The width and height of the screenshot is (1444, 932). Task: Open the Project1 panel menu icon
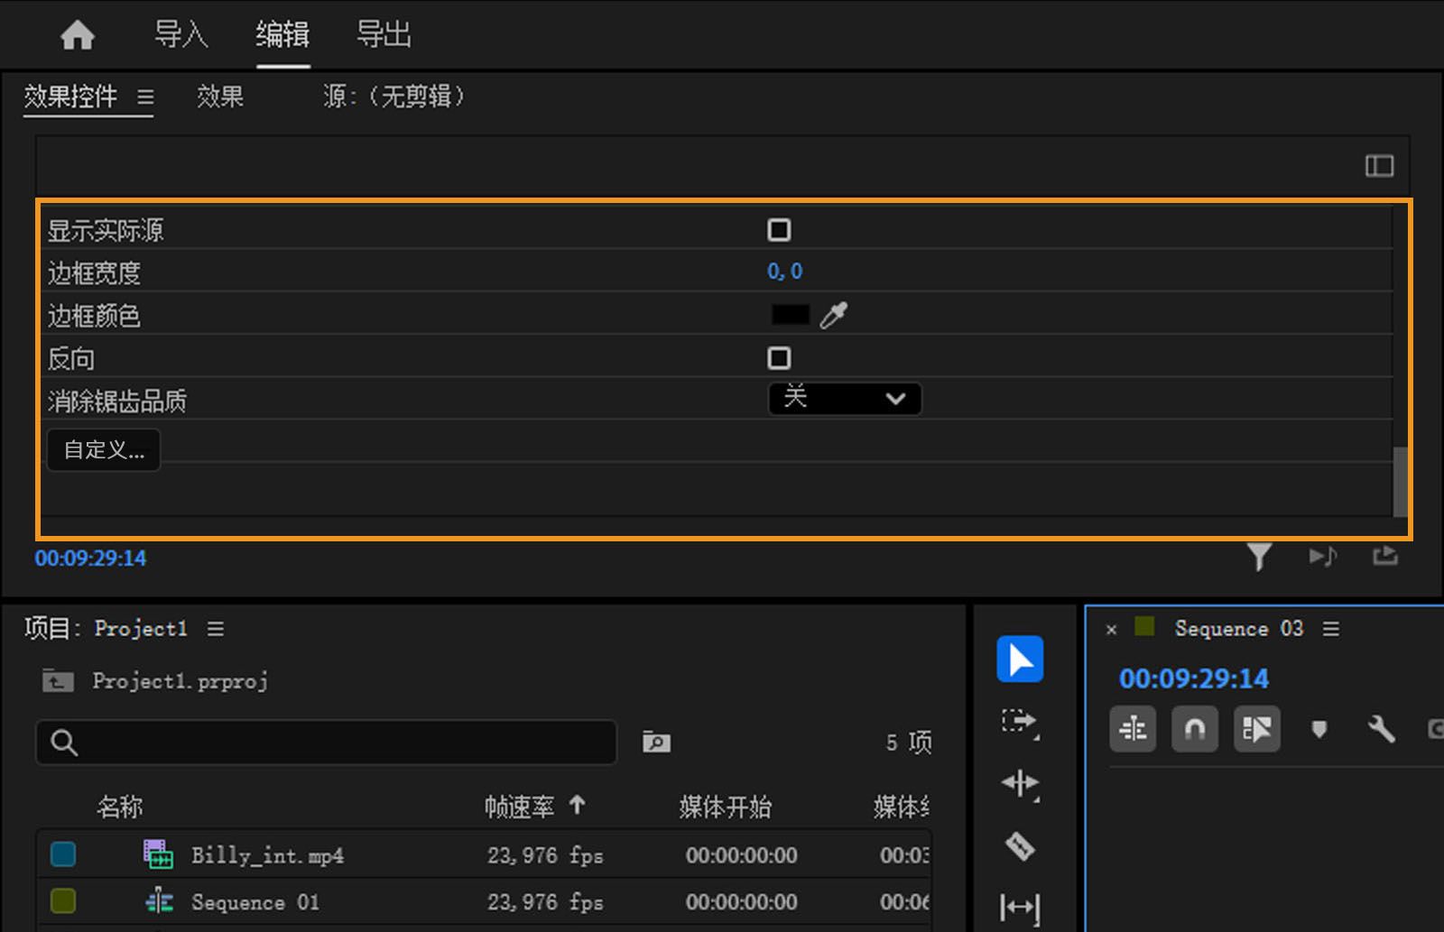tap(215, 629)
